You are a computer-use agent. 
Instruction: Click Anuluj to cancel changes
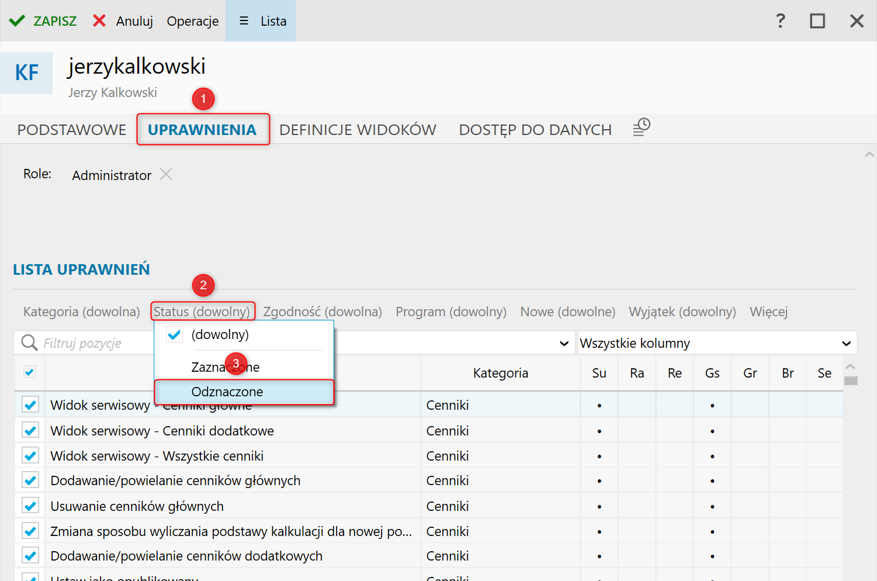123,21
